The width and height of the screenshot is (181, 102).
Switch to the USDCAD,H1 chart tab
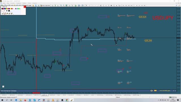coord(29,95)
